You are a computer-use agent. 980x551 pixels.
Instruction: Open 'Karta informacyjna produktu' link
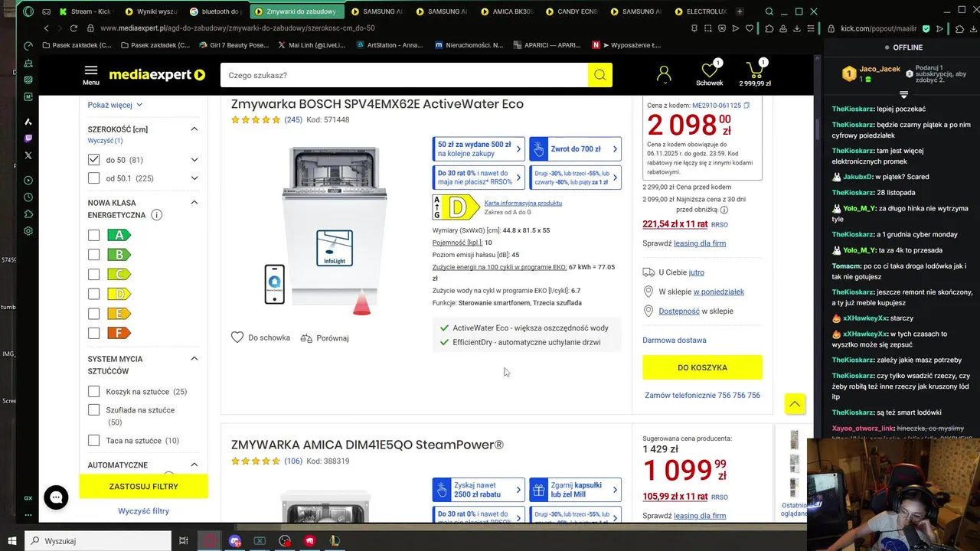coord(523,203)
